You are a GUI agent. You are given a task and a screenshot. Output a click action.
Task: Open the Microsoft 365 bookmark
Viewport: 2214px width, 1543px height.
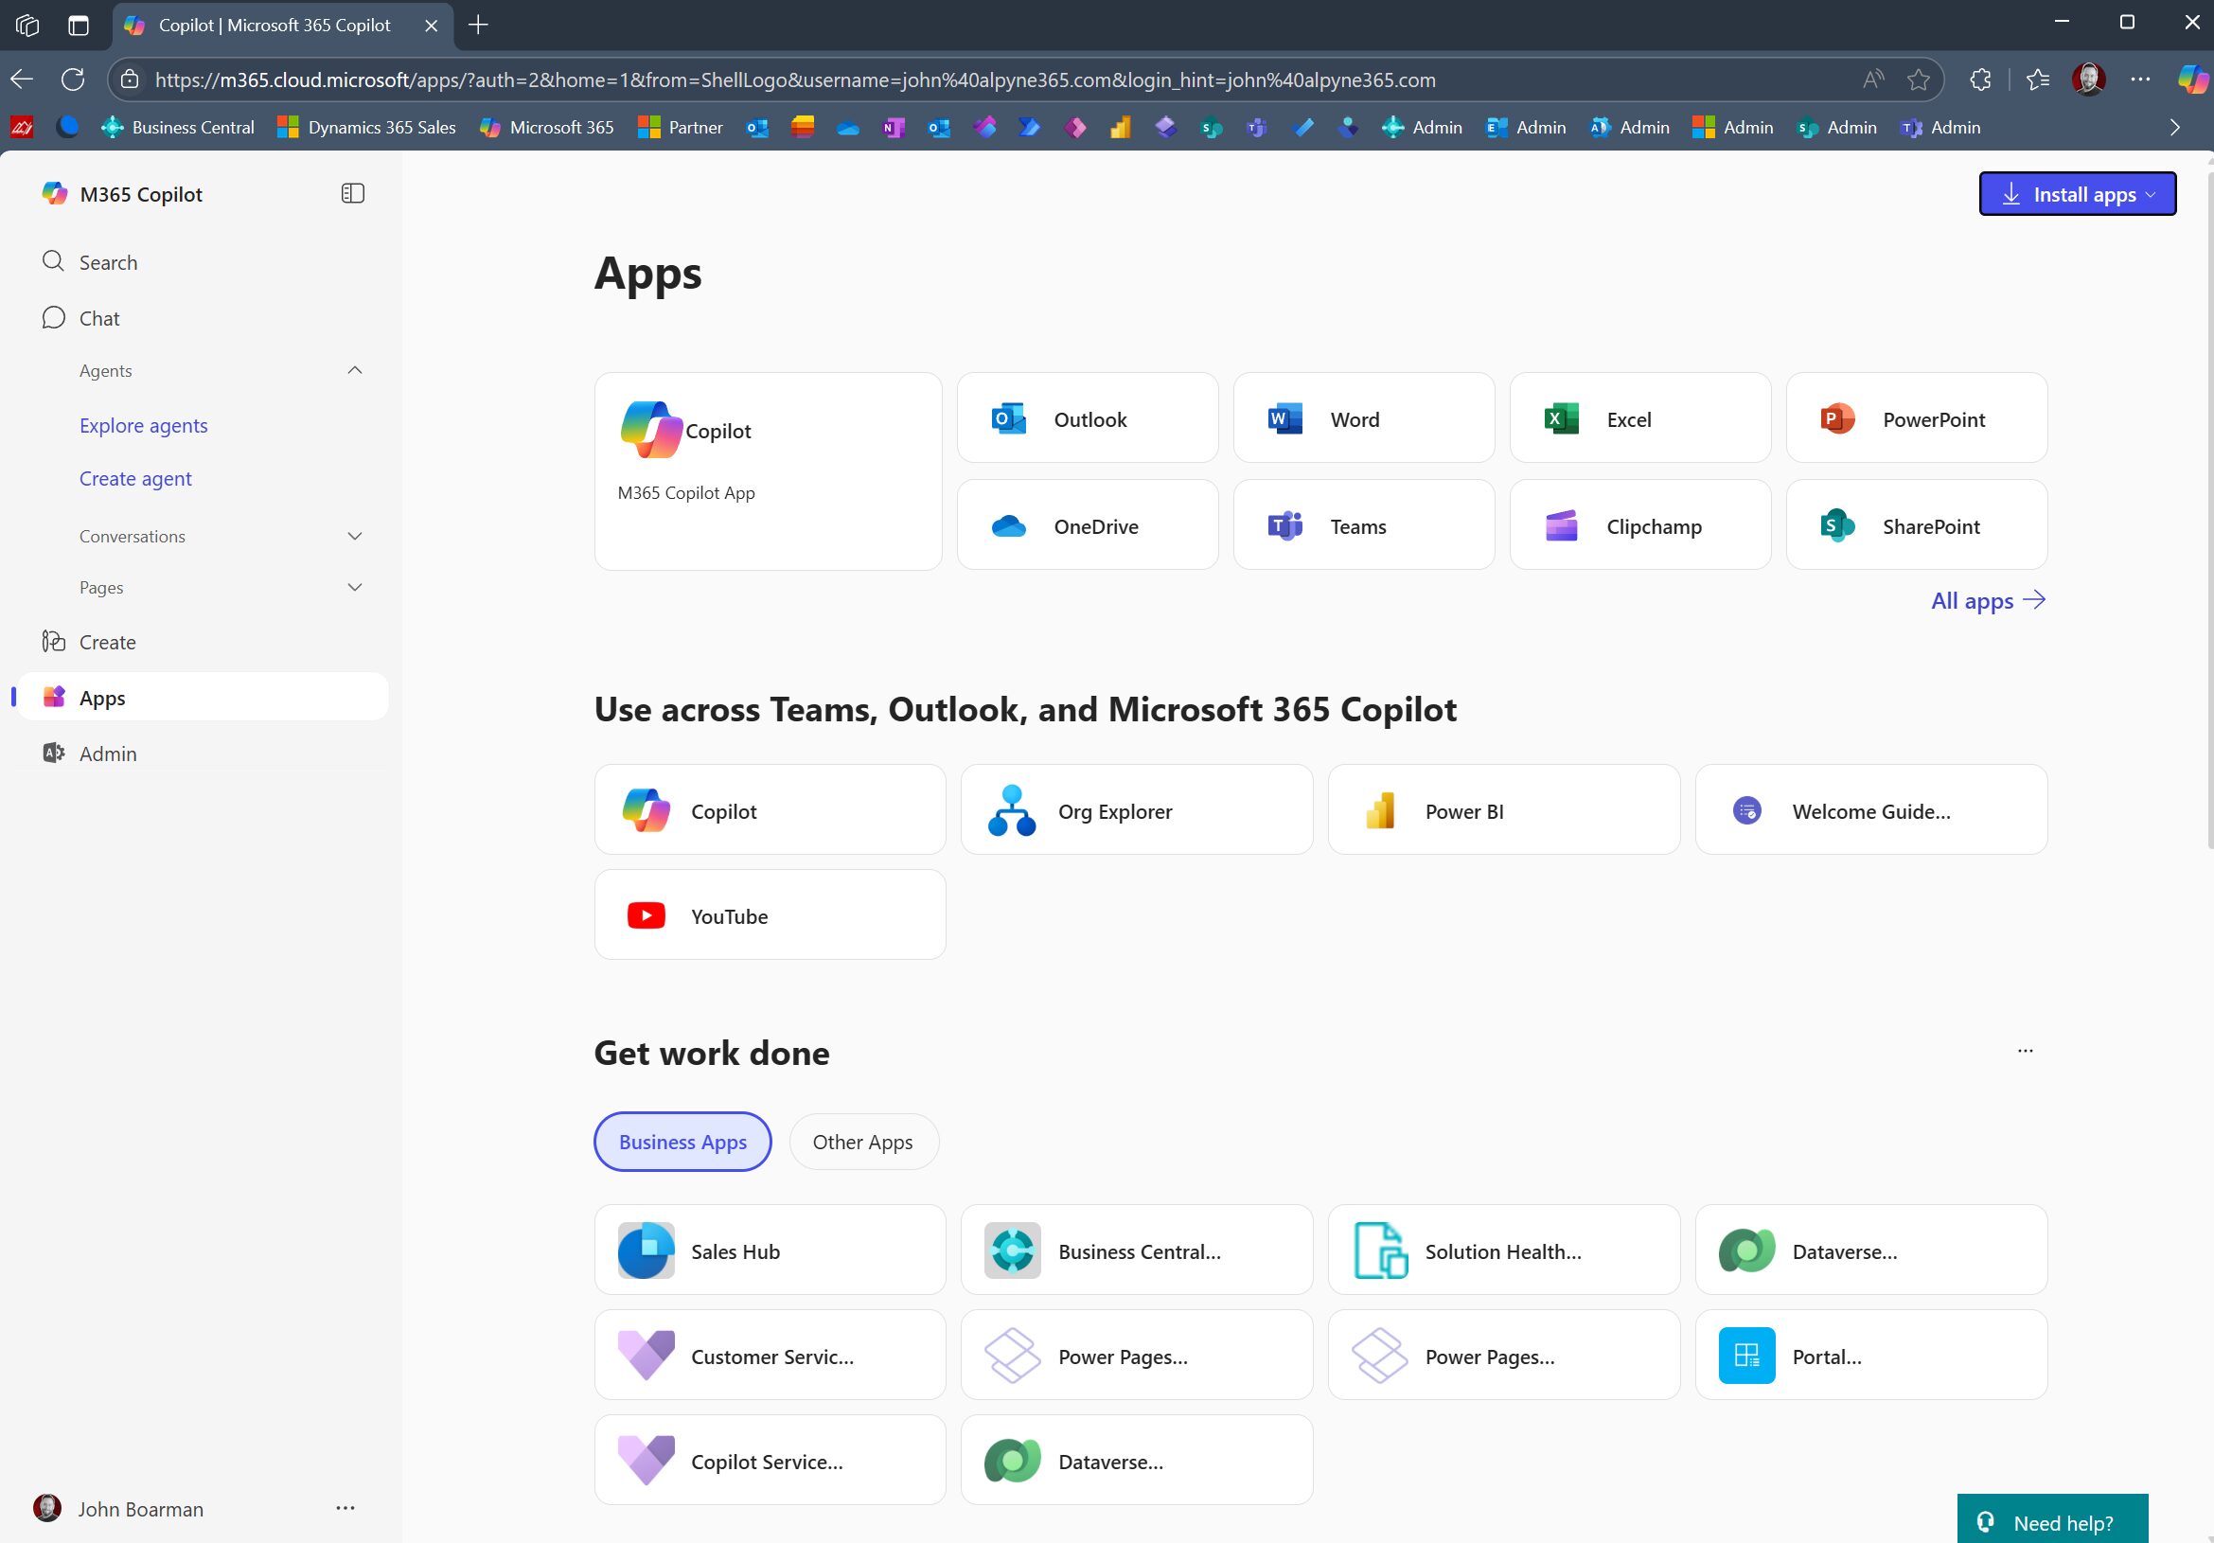coord(546,127)
